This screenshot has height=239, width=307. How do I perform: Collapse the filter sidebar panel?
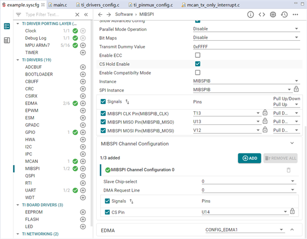[x=85, y=14]
